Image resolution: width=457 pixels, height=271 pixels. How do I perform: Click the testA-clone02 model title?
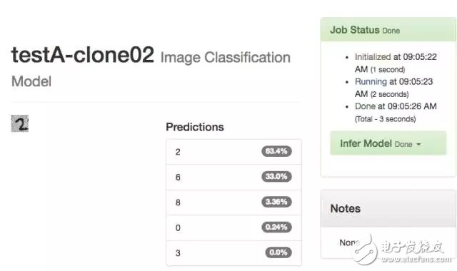[x=83, y=55]
